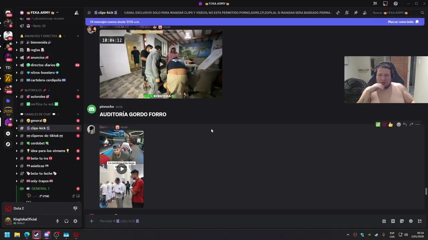
Task: Open Discord direct messages home icon
Action: (8, 13)
